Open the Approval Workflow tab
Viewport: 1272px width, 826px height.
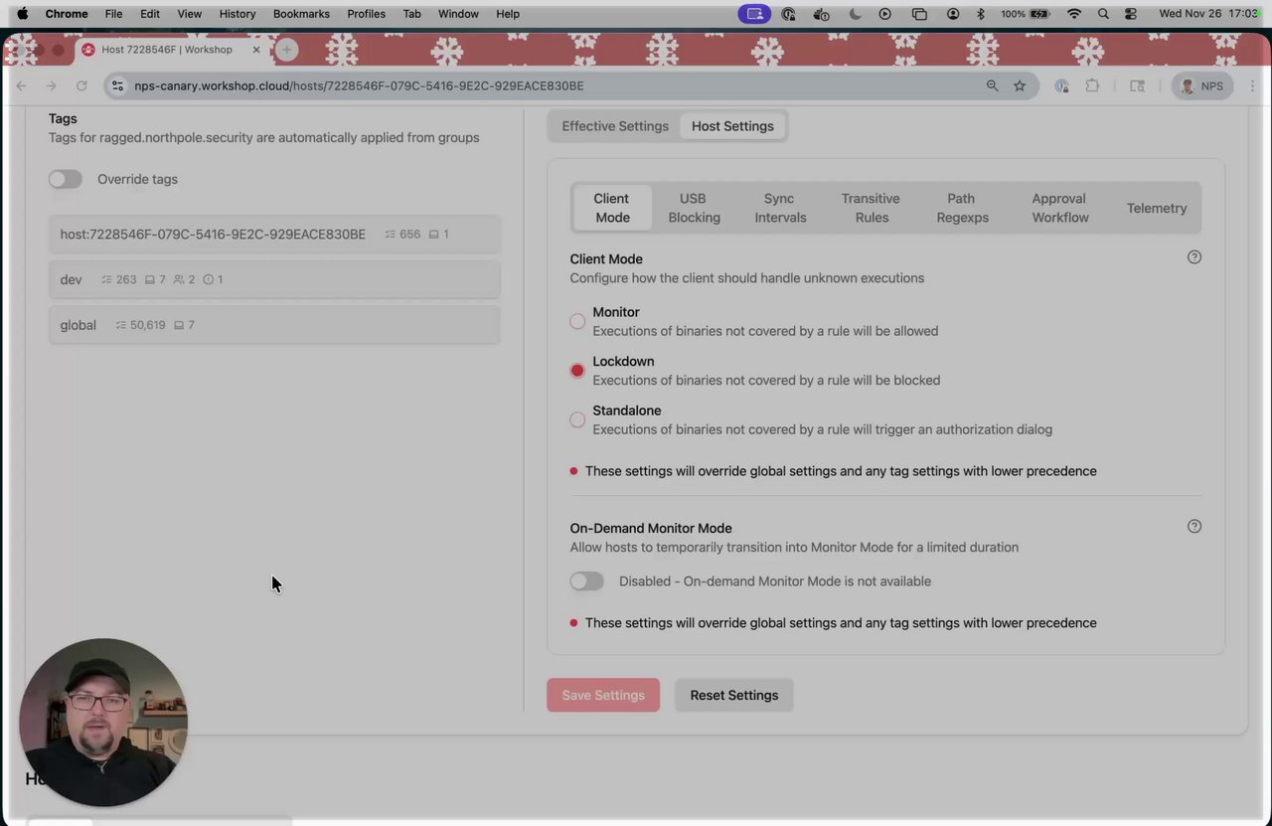click(1059, 208)
